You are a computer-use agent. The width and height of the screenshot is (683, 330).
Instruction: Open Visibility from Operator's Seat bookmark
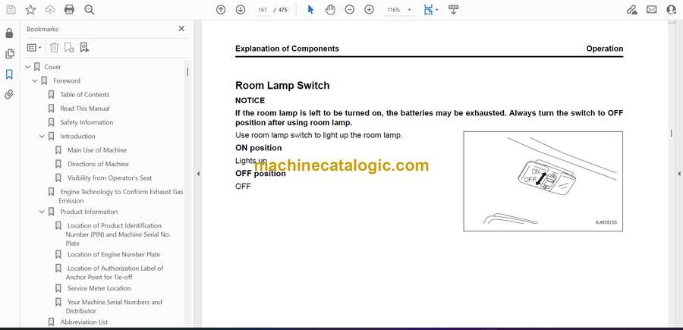pyautogui.click(x=110, y=178)
